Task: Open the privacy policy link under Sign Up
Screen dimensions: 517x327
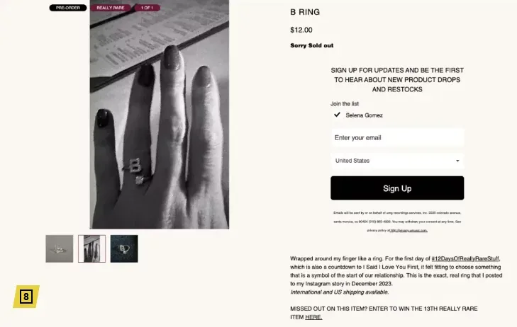Action: [408, 230]
